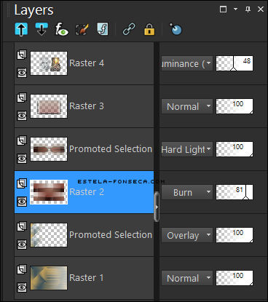Select the top Promoted Selection layer name
The width and height of the screenshot is (268, 302).
coord(111,149)
